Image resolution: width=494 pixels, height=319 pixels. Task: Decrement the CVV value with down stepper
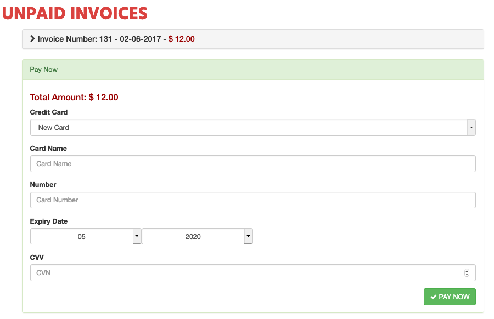(x=467, y=275)
